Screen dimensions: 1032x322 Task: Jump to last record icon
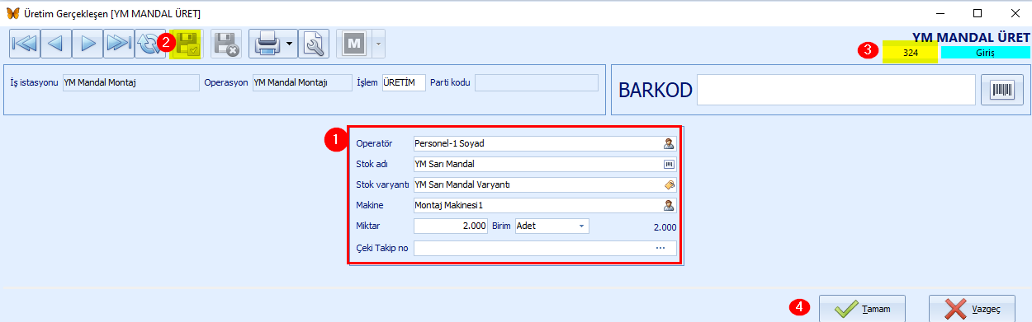pyautogui.click(x=118, y=44)
